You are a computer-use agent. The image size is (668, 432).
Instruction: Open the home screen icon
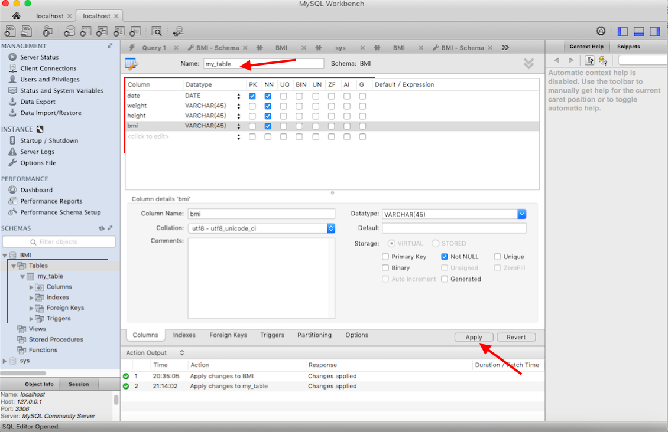[16, 16]
